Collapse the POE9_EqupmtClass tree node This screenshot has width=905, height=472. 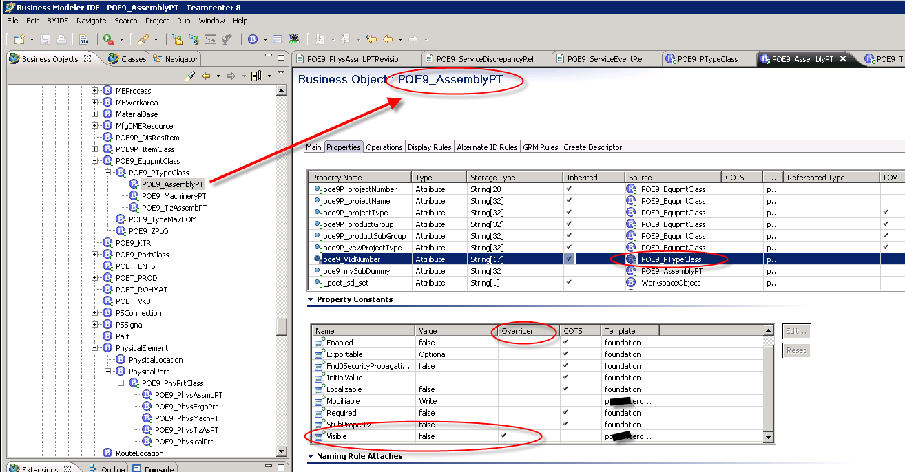tap(95, 161)
